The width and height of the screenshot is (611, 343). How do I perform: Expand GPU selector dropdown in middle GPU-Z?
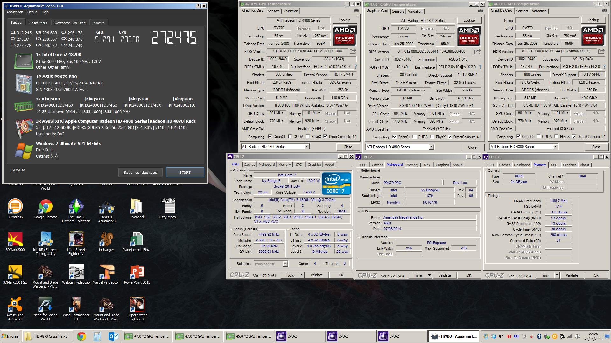tap(431, 147)
